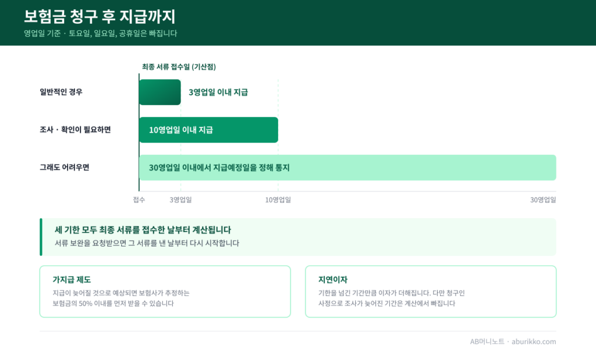Click the axis label '10영업일'
Screen dimensions: 596x357
tap(278, 200)
